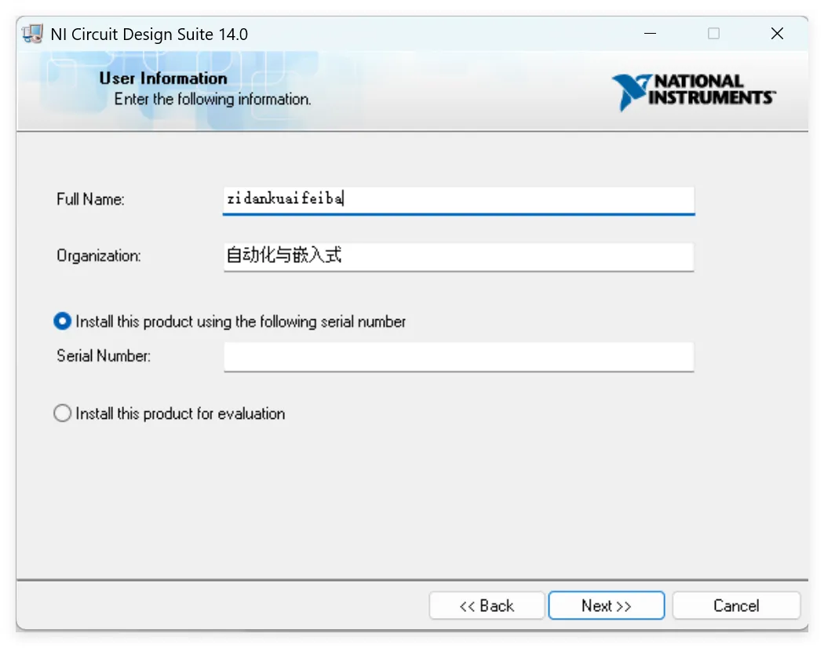Cancel the installation

pos(736,606)
